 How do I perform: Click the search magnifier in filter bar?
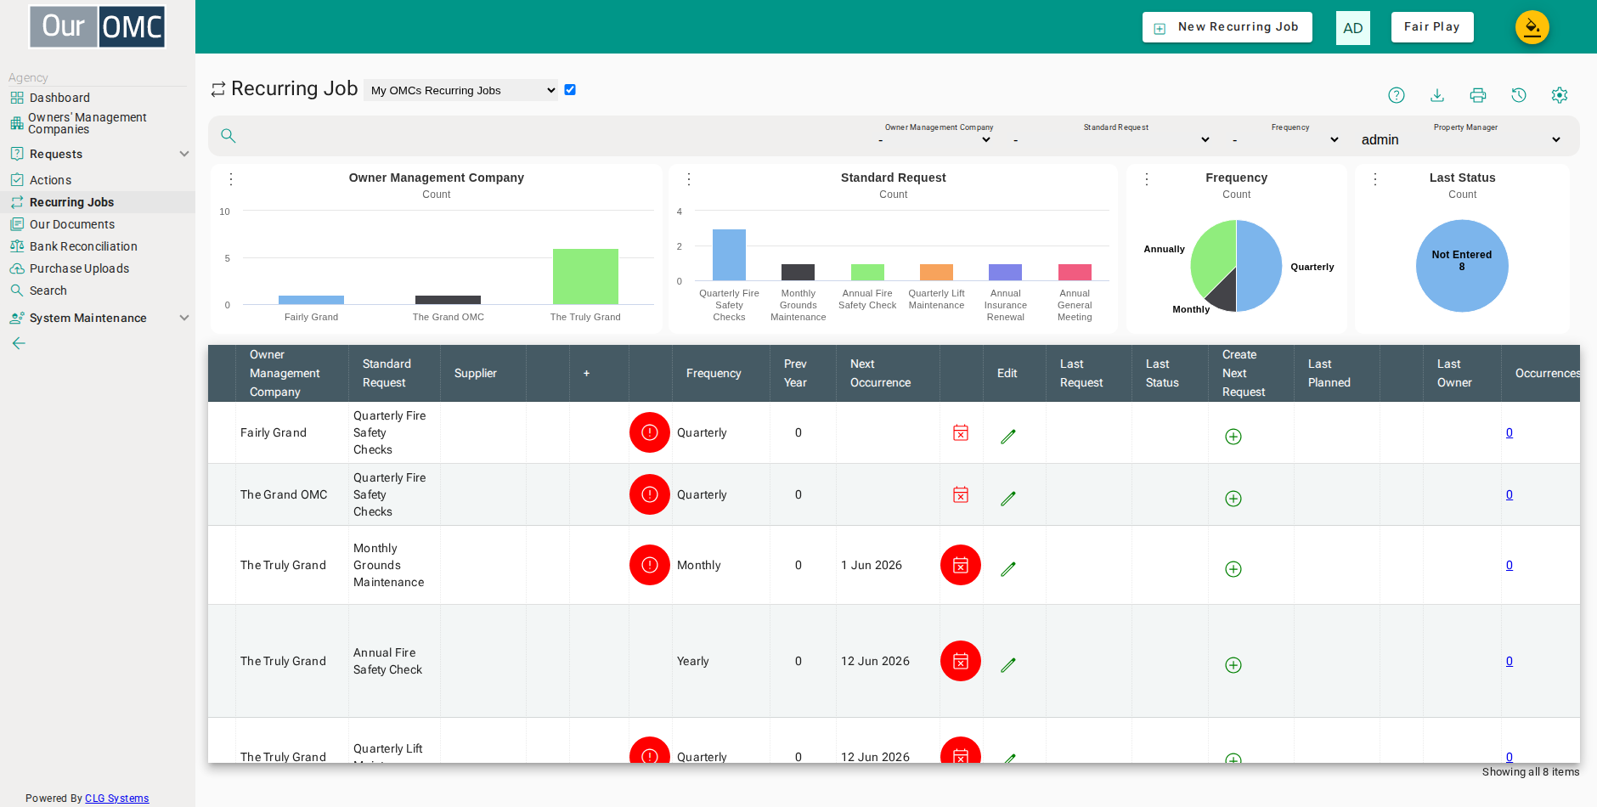pyautogui.click(x=229, y=136)
